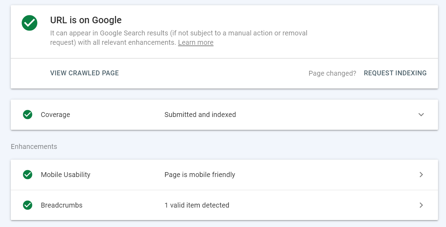Open Mobile Usability details
The height and width of the screenshot is (227, 446).
[421, 175]
